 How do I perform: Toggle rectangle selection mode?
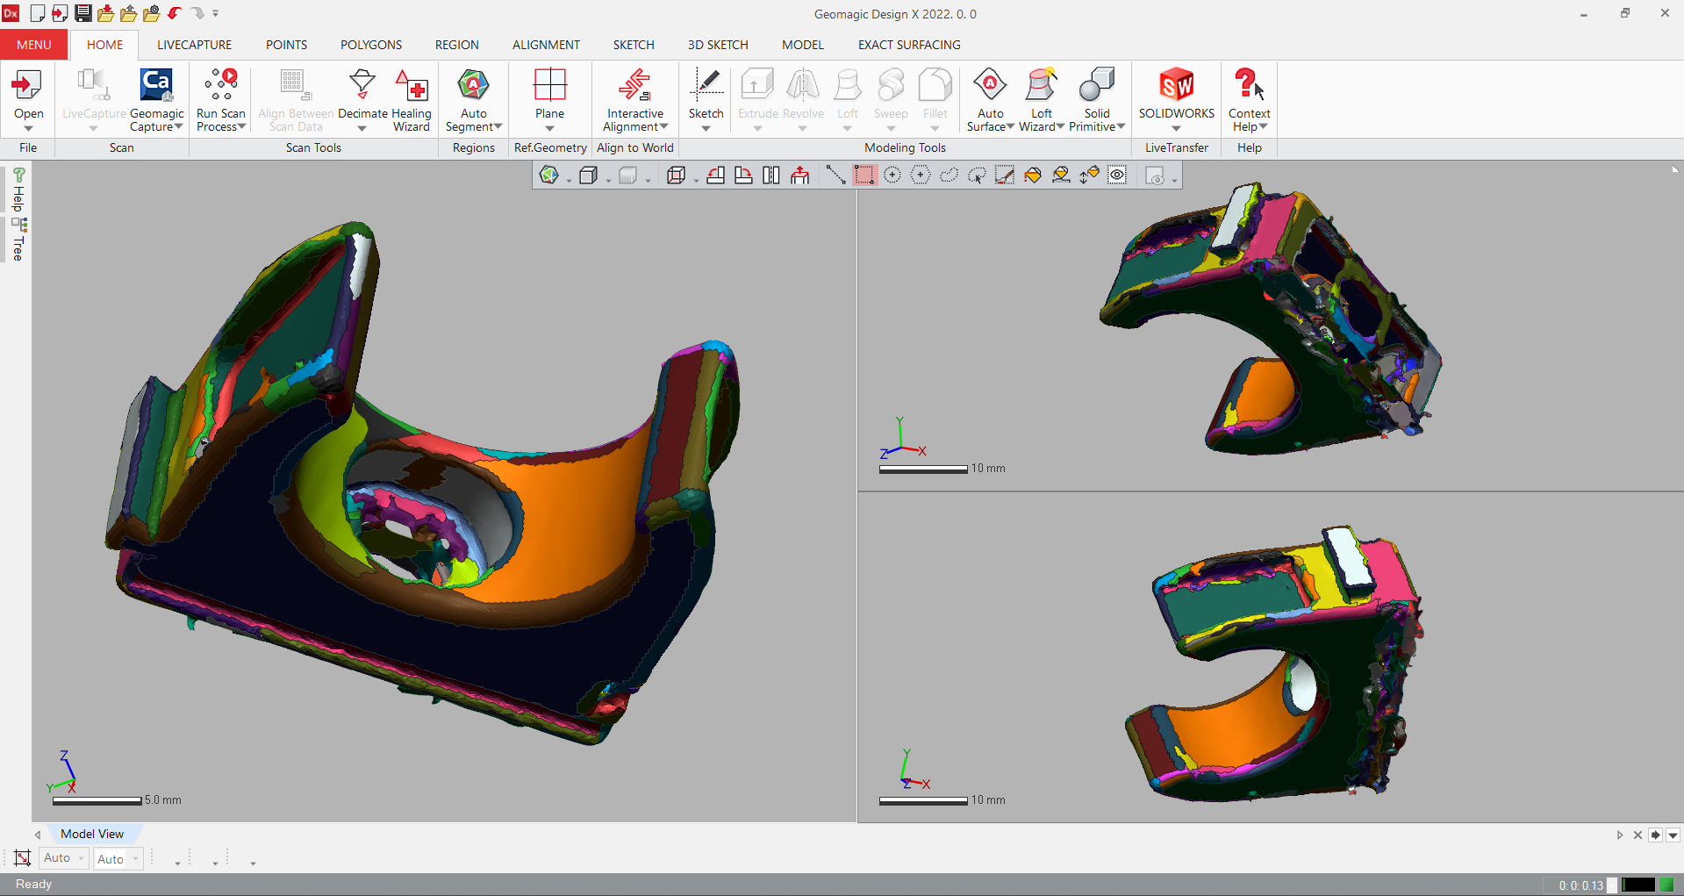click(863, 176)
